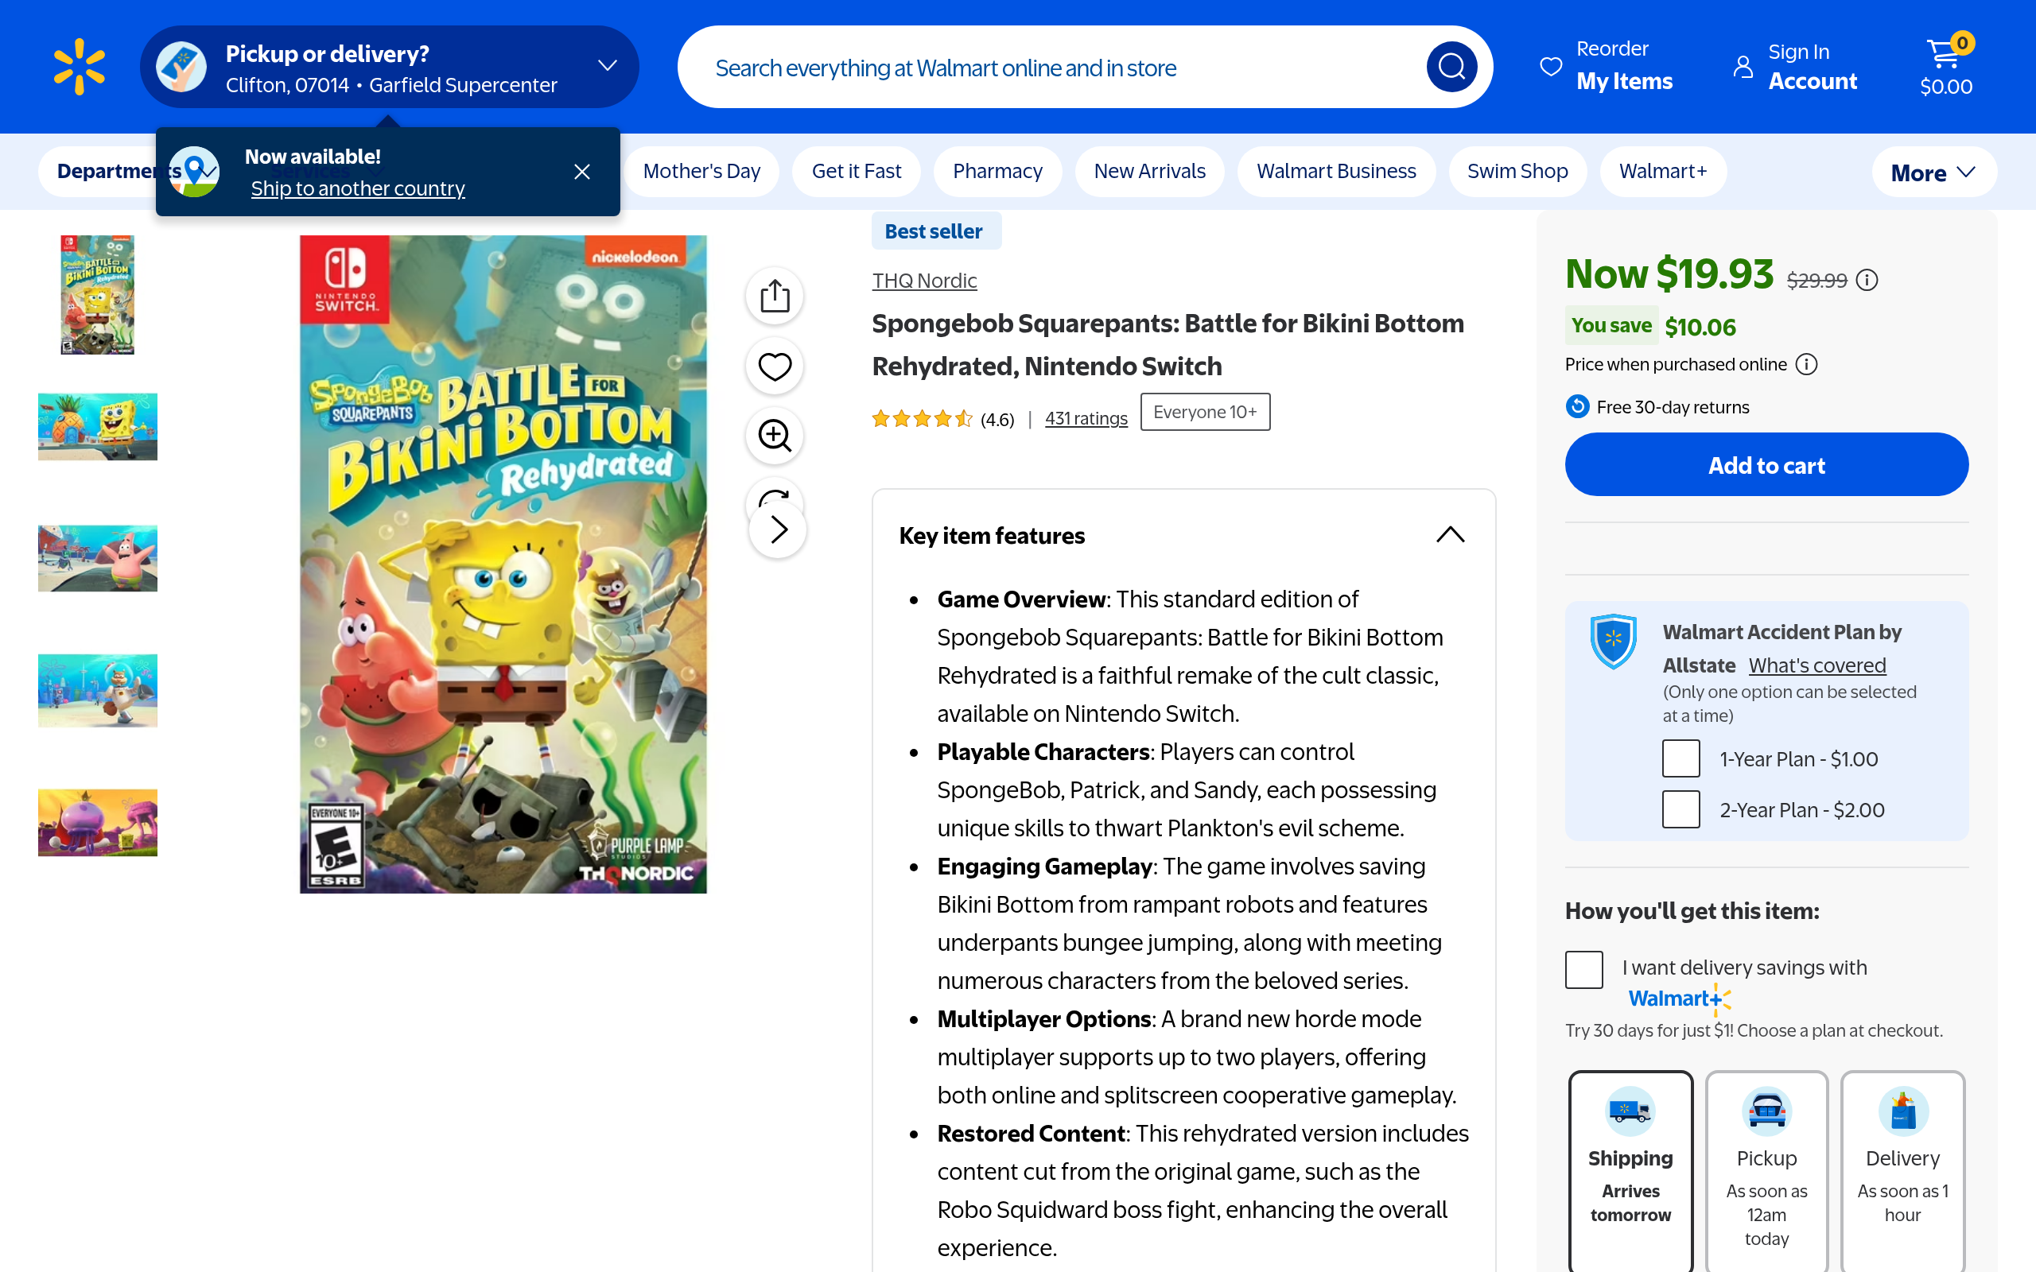Select Pickup car fulfillment option
The image size is (2036, 1272).
(1766, 1170)
